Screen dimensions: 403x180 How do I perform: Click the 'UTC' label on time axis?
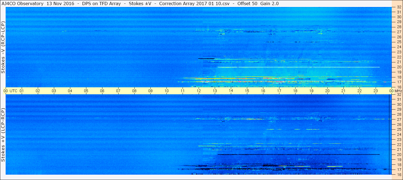point(13,91)
